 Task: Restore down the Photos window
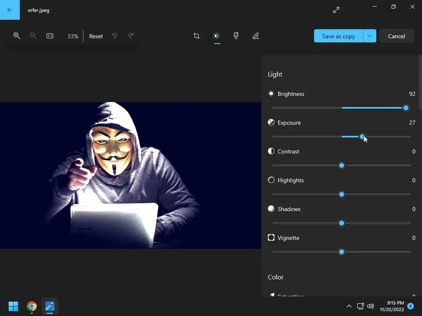pos(394,7)
